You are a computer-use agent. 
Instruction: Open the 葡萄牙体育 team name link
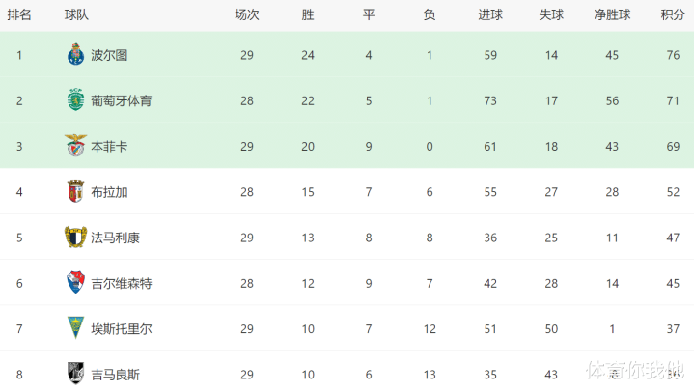coord(122,100)
